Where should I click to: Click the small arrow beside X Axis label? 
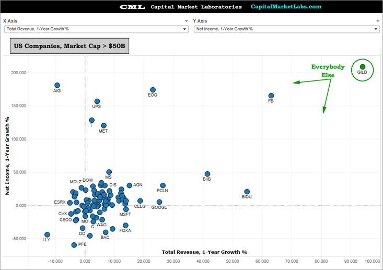187,21
